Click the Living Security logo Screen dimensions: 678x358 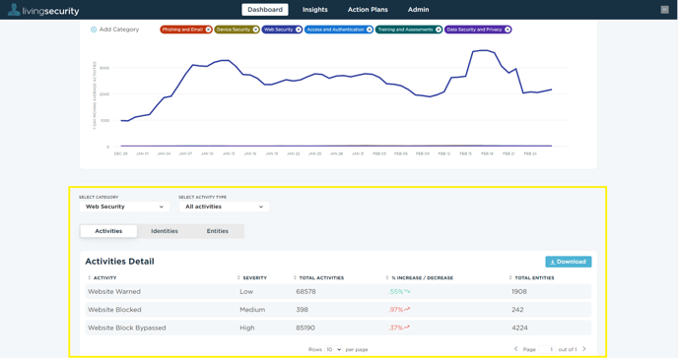43,10
